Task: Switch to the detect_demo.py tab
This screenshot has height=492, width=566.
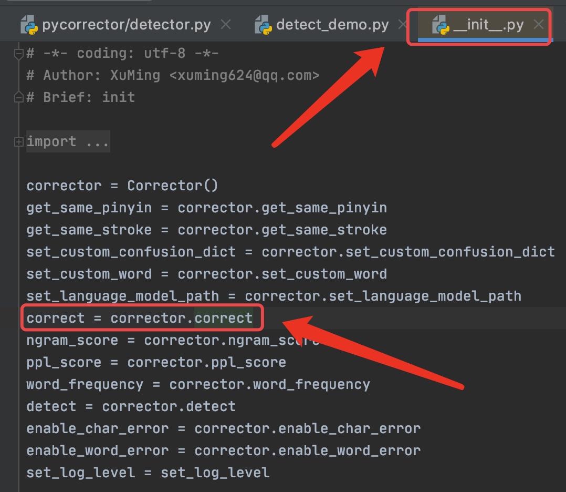Action: (x=333, y=24)
